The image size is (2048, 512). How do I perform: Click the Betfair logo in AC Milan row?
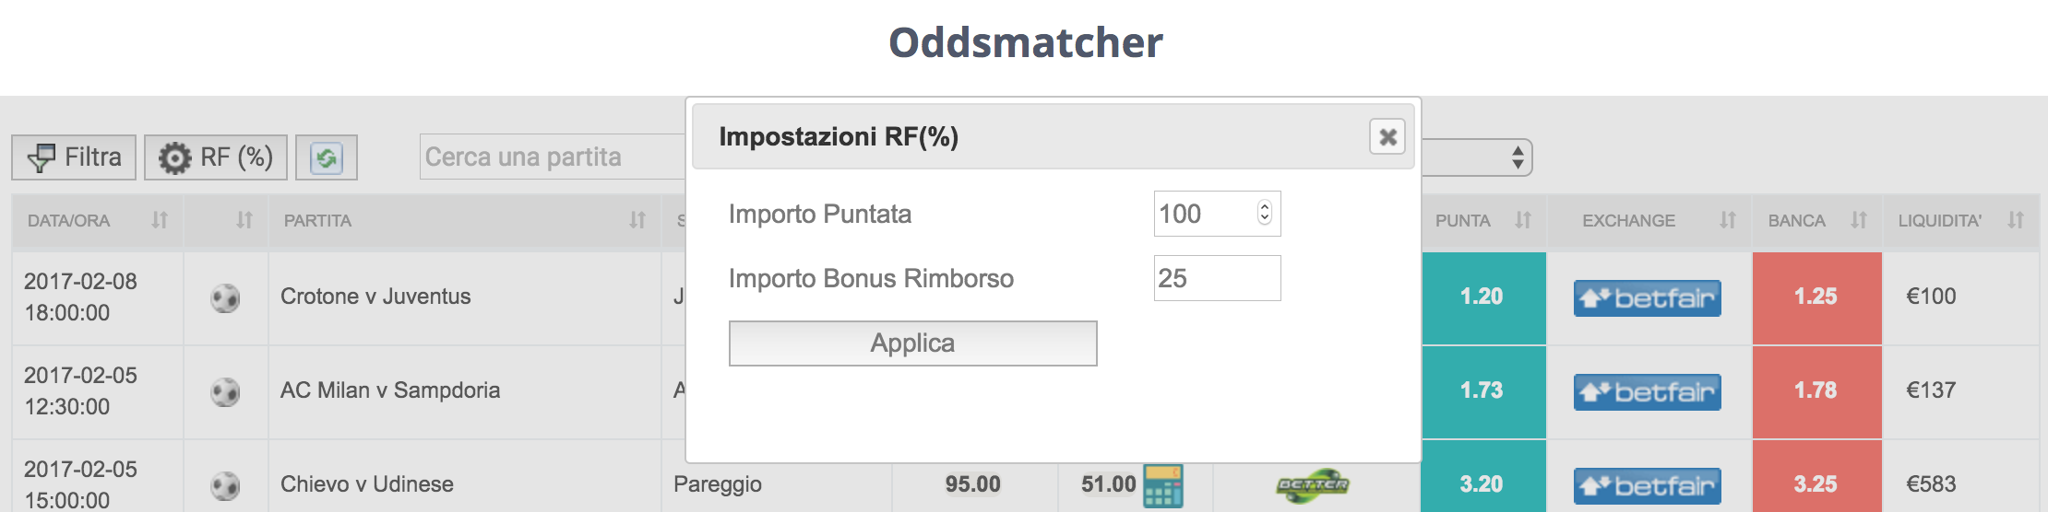point(1648,392)
